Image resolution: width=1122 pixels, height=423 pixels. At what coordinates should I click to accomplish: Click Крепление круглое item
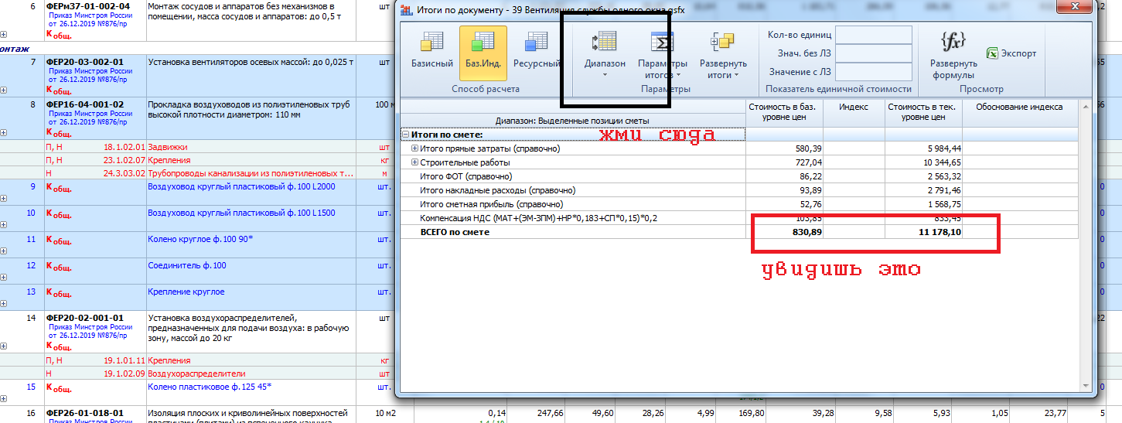186,292
